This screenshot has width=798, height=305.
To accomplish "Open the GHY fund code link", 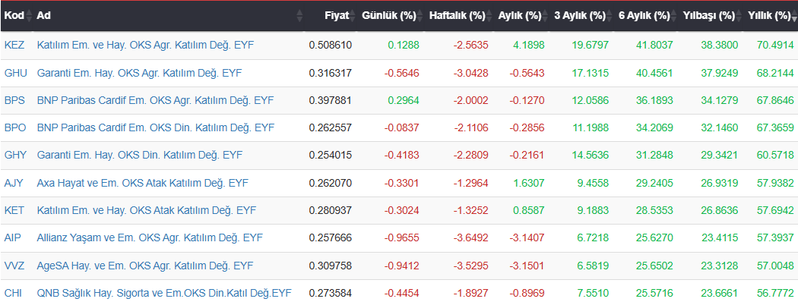I will coord(14,155).
